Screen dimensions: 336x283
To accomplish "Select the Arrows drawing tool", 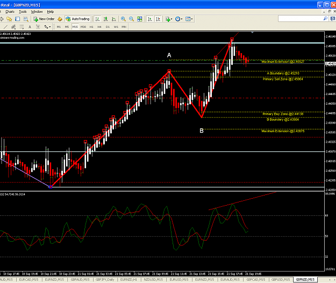I will click(46, 27).
